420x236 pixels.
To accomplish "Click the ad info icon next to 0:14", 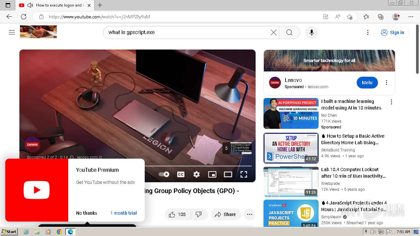I will (x=72, y=157).
